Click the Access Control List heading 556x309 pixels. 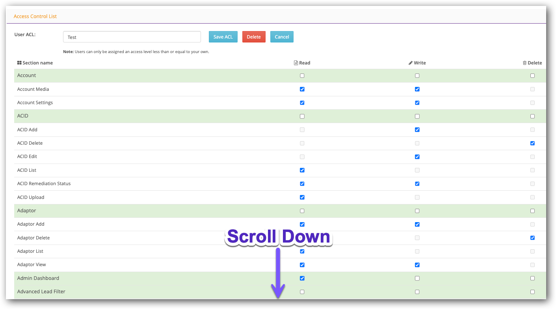tap(35, 16)
